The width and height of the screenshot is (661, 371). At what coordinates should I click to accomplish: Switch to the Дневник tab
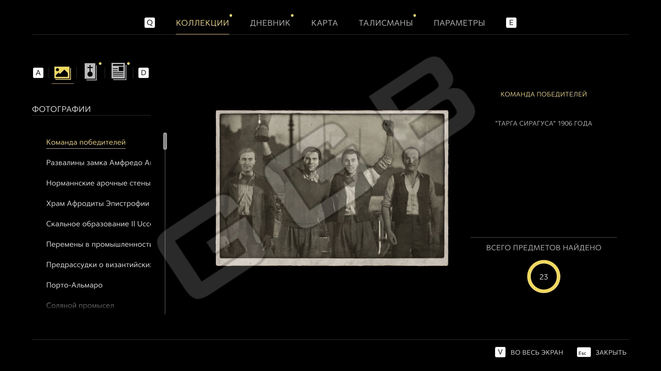click(270, 23)
